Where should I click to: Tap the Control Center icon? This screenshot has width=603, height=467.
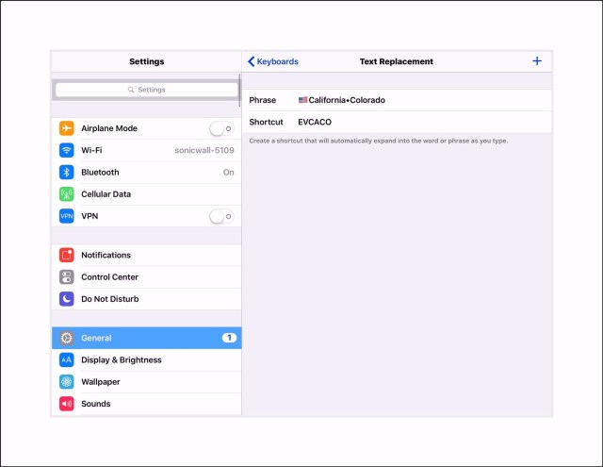66,276
